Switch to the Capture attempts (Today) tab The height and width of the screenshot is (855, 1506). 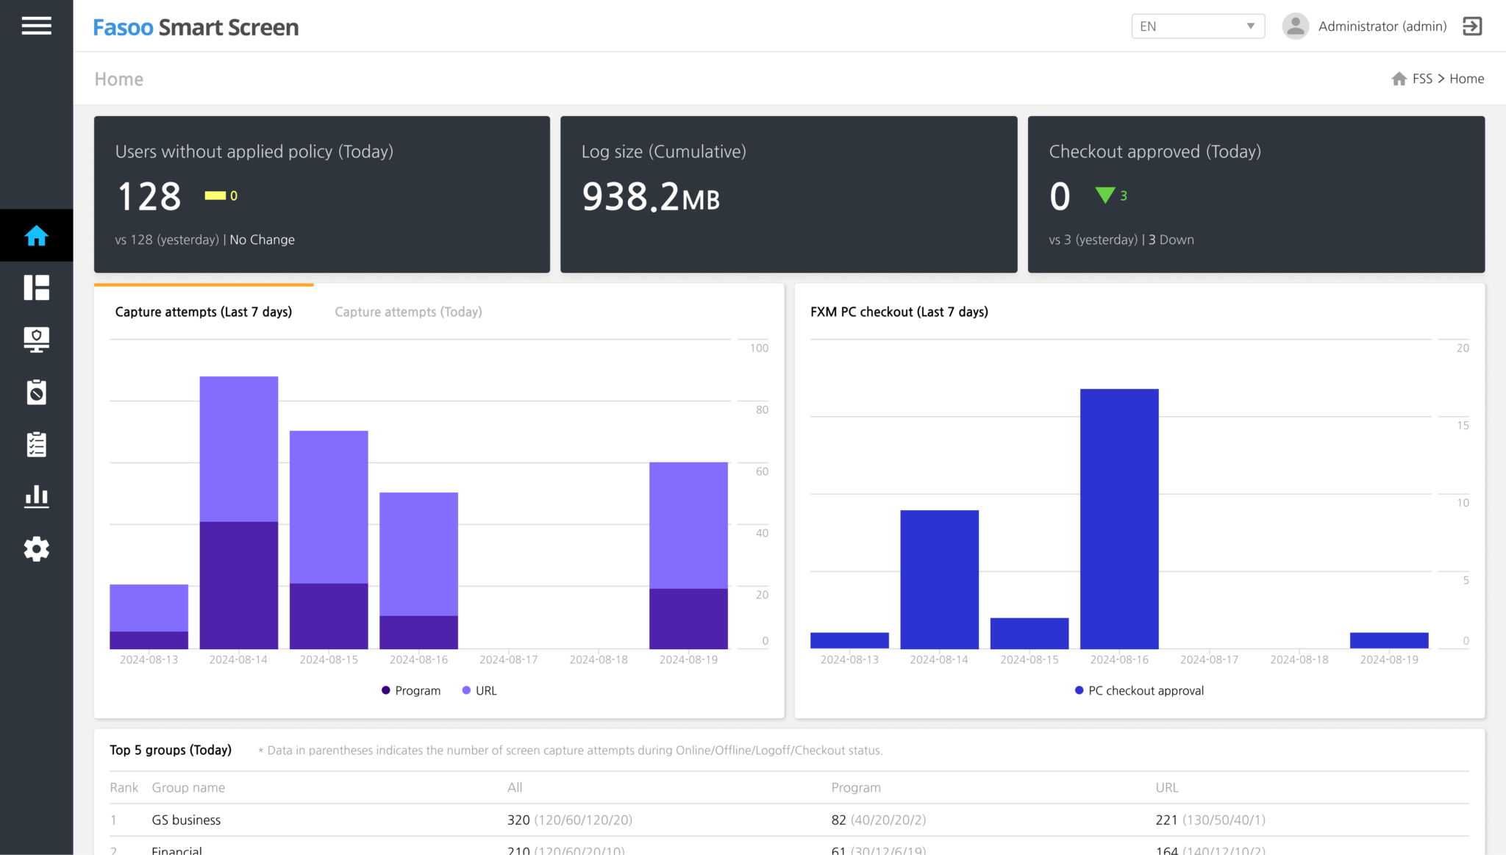tap(407, 312)
